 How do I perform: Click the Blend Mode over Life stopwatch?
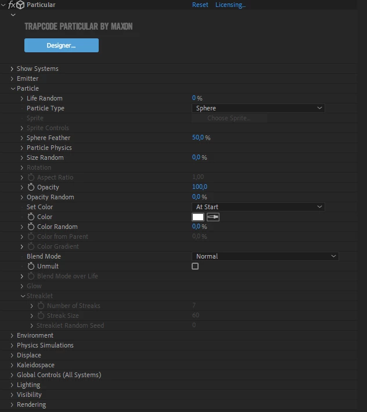pyautogui.click(x=31, y=276)
